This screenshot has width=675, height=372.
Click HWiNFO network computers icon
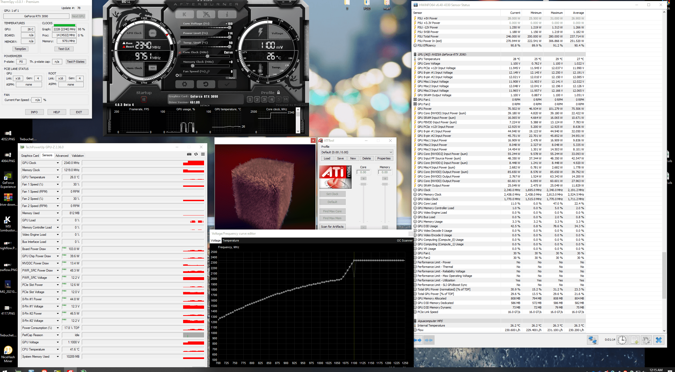tap(592, 340)
